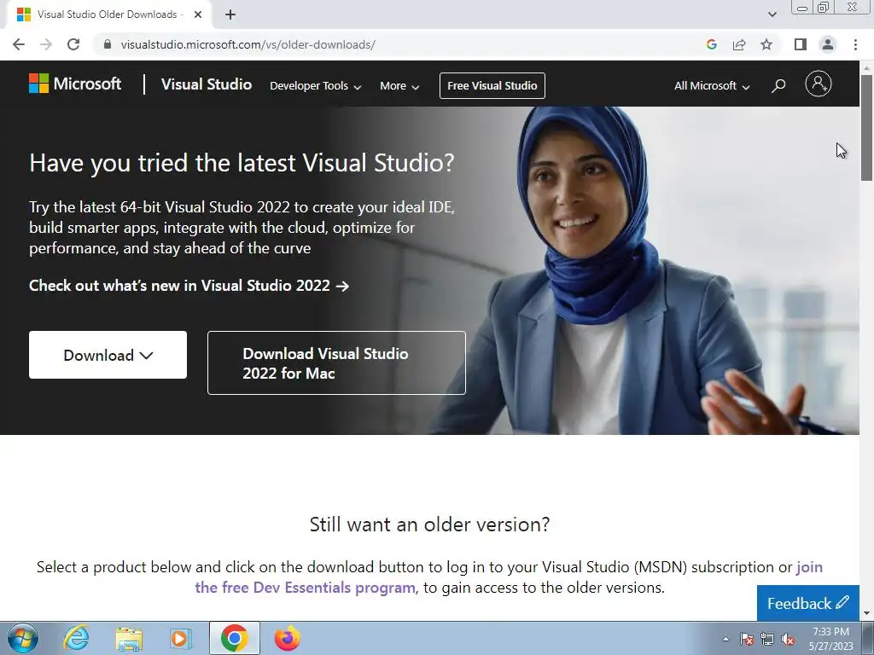Click the Visual Studio site title
This screenshot has width=874, height=655.
pos(207,84)
